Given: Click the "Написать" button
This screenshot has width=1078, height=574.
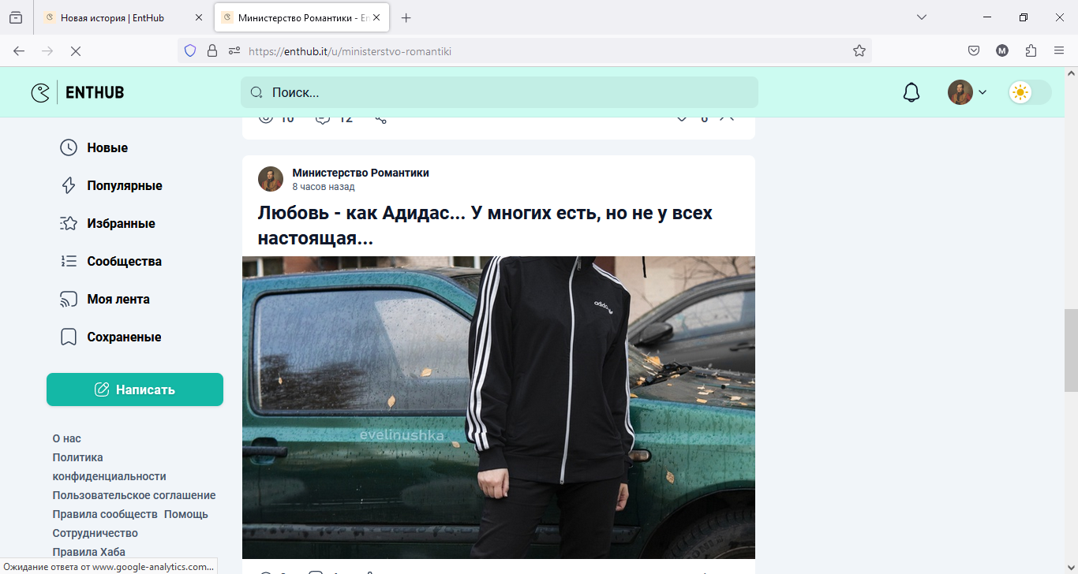Looking at the screenshot, I should (135, 389).
